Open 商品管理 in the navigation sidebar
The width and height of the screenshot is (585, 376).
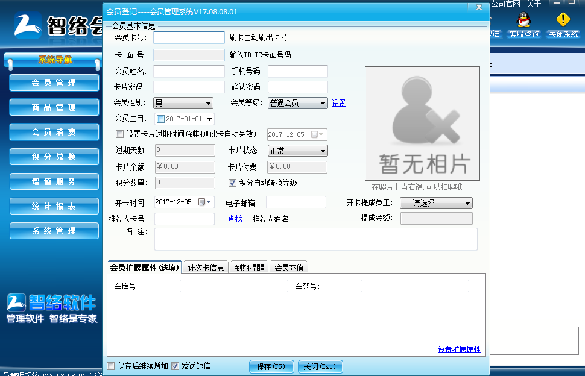(x=54, y=107)
